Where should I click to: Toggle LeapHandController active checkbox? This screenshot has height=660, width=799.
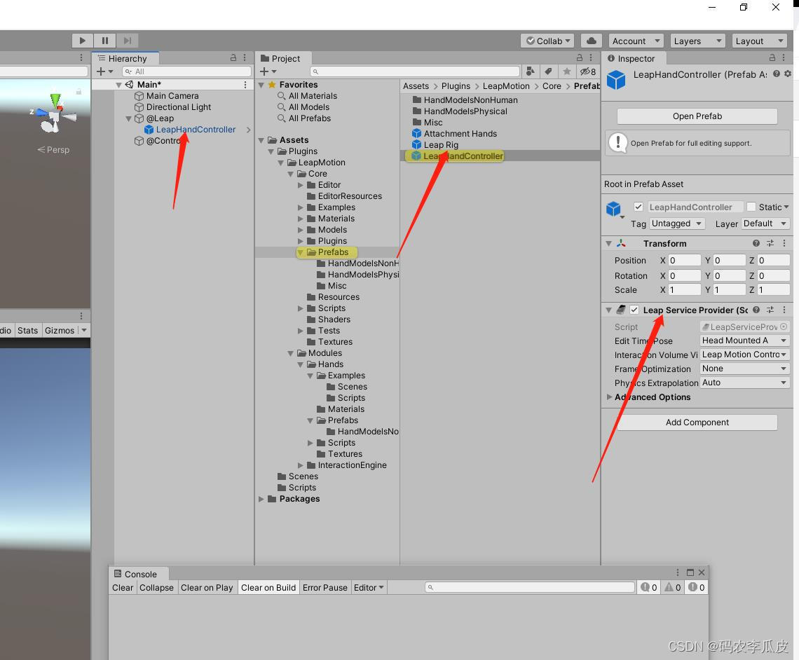pos(638,207)
